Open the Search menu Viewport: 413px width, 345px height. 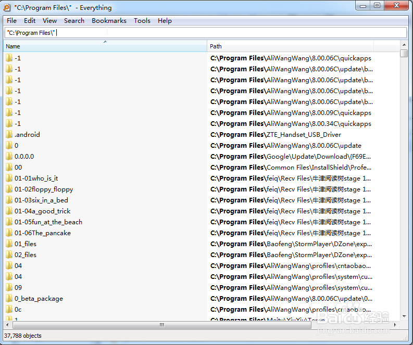[74, 20]
